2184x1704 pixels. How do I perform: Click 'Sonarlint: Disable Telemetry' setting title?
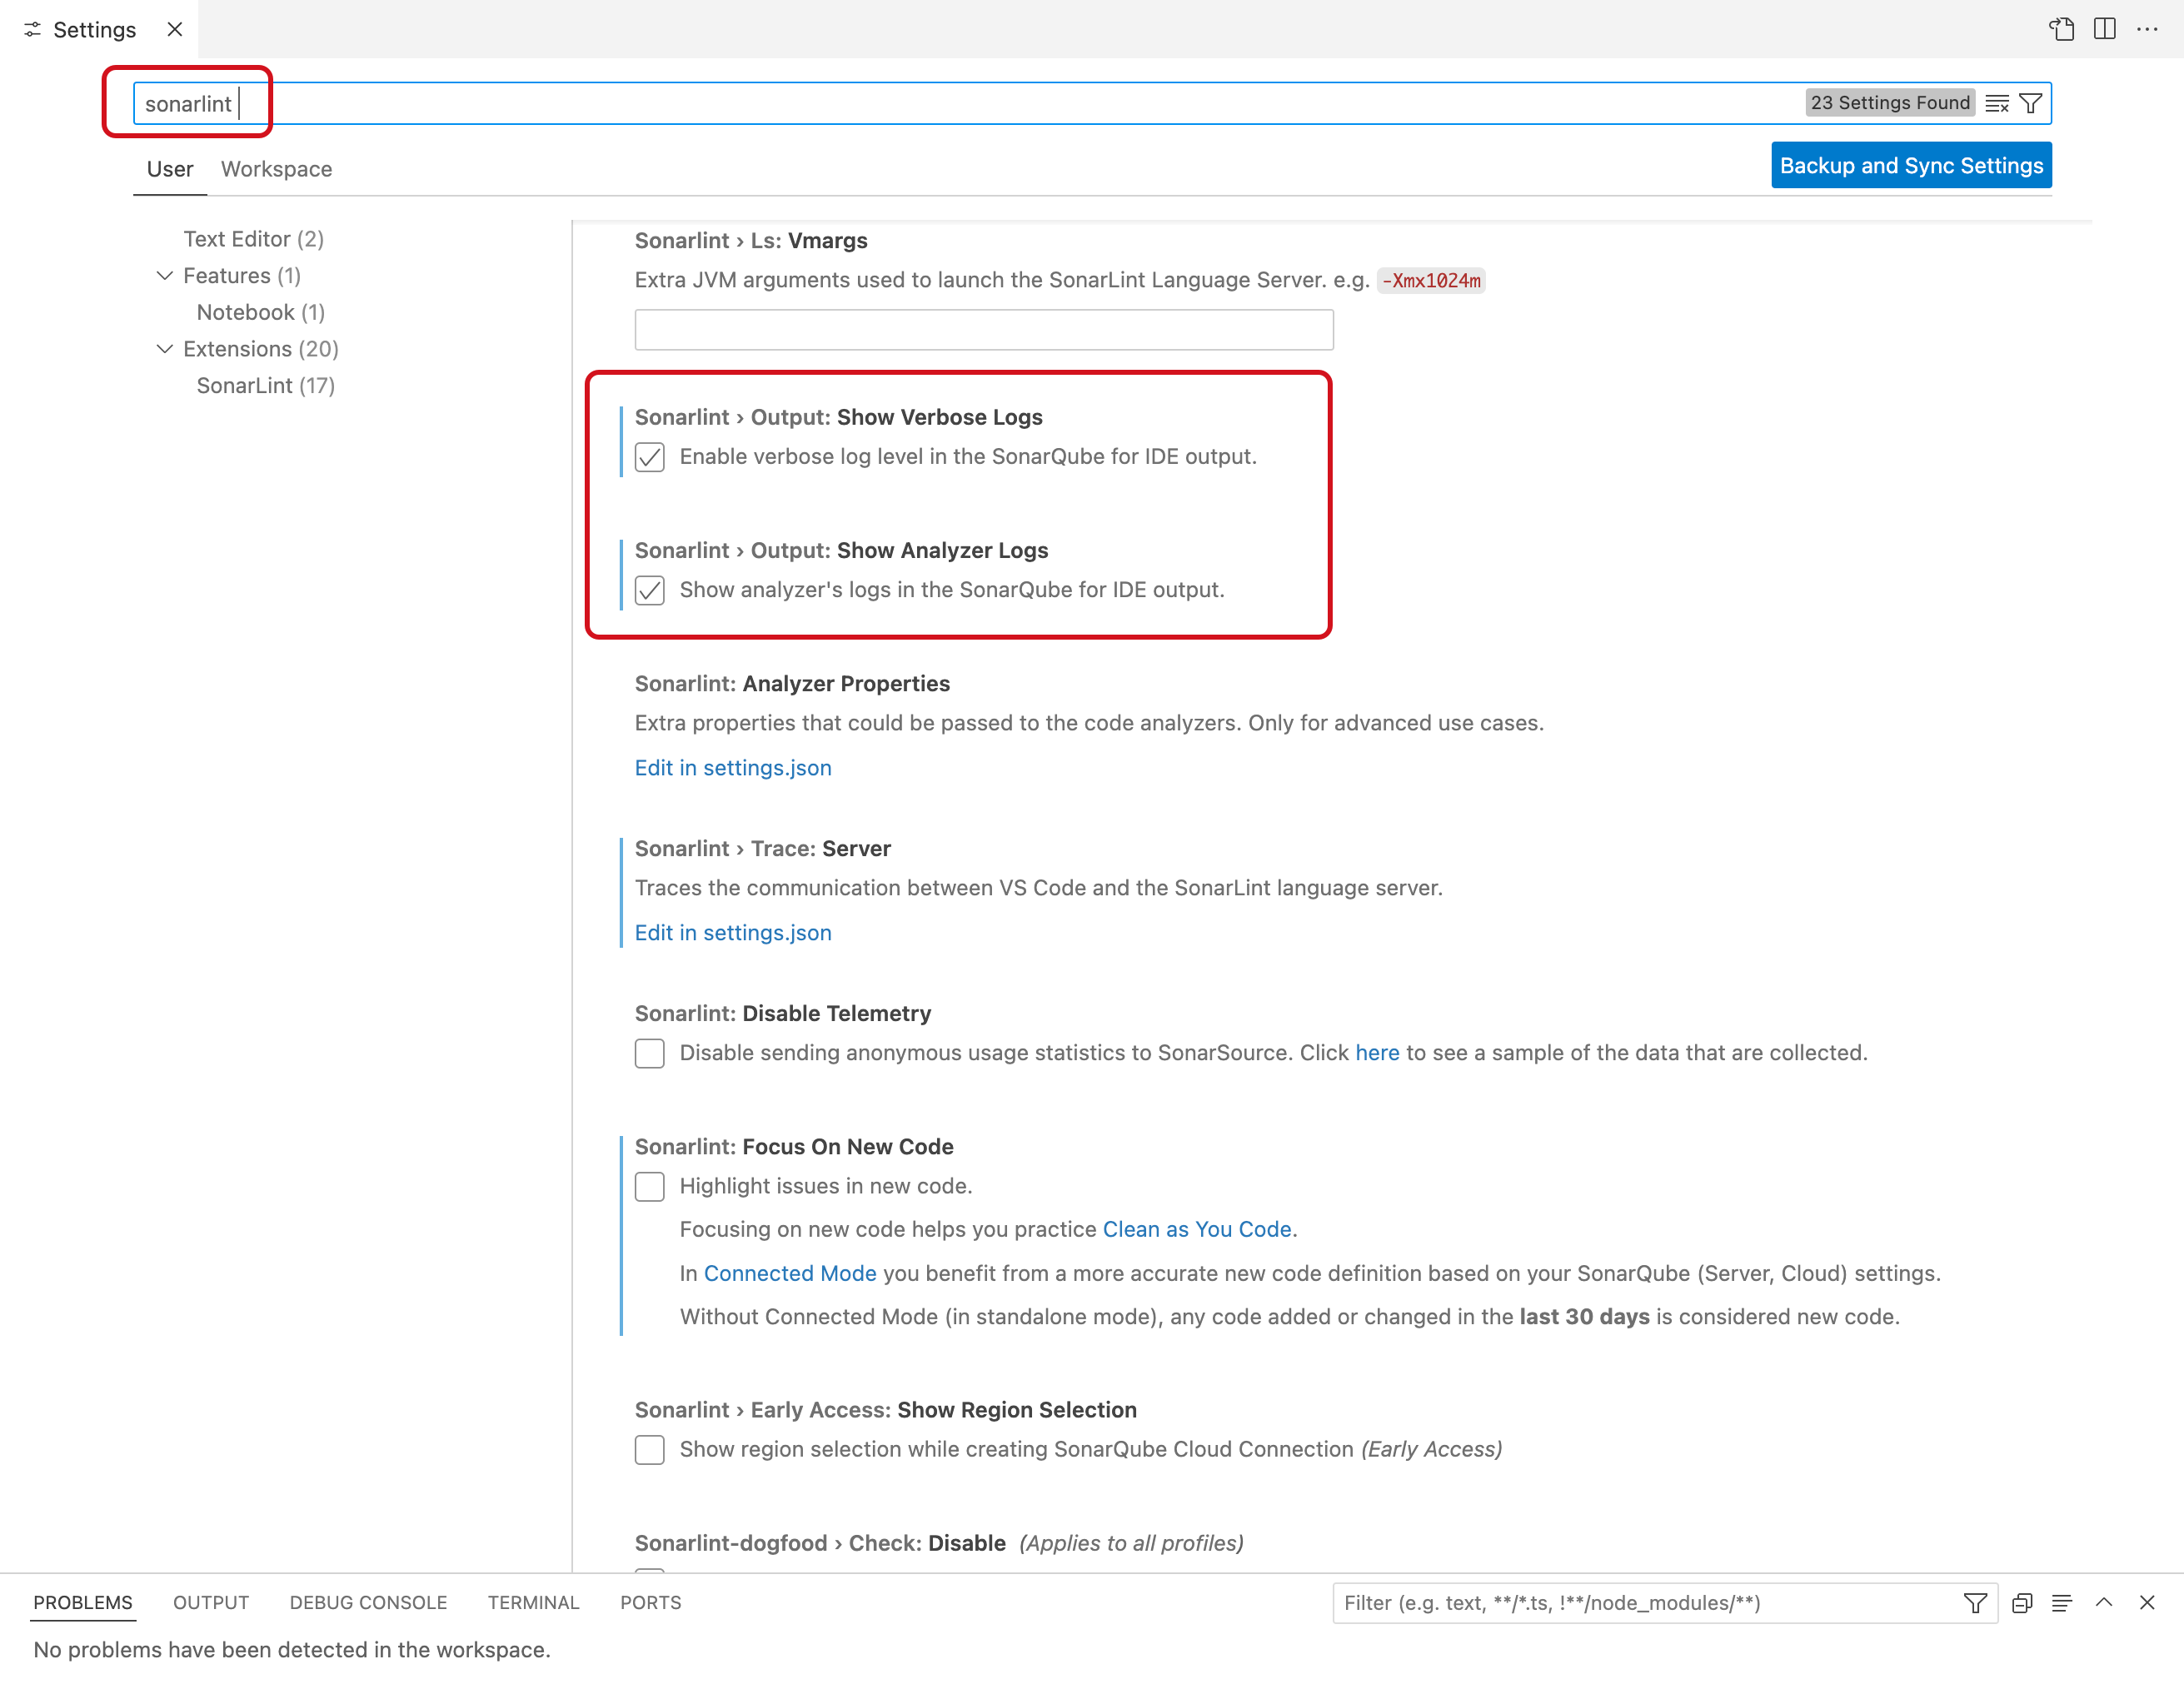pos(783,1013)
